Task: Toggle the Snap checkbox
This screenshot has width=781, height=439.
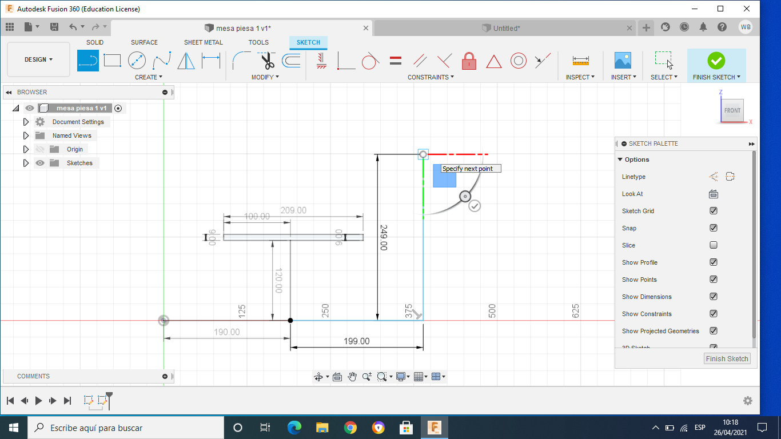Action: tap(713, 228)
